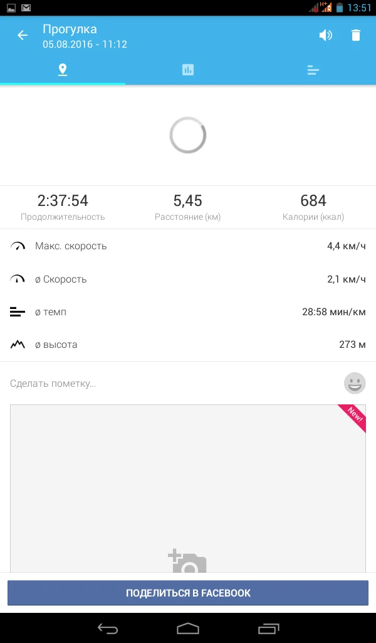
Task: Open the bar chart statistics tab
Action: 188,70
